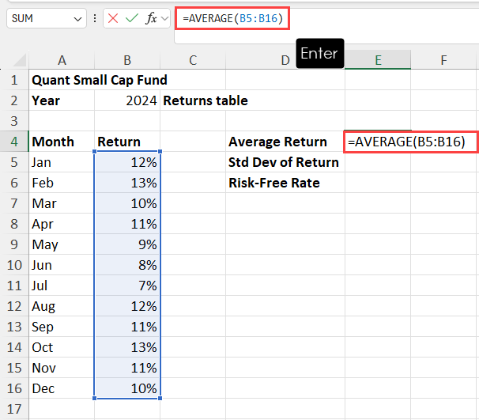
Task: Select the 'Return' header cell
Action: [127, 142]
